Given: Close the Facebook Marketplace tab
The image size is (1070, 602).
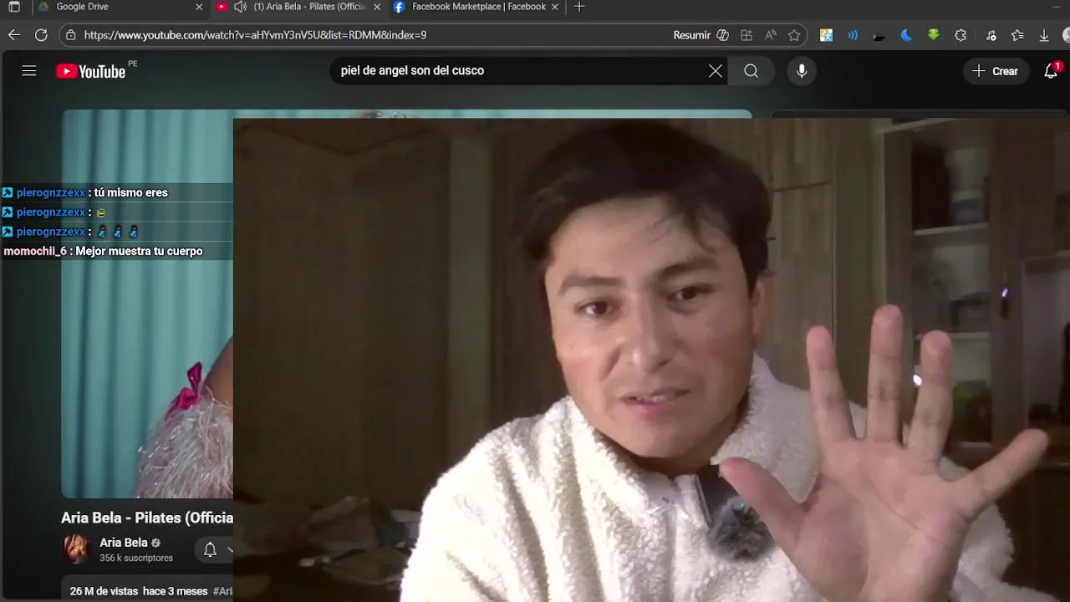Looking at the screenshot, I should tap(555, 7).
